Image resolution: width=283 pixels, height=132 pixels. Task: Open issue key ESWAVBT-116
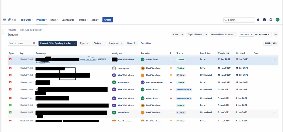[x=26, y=59]
